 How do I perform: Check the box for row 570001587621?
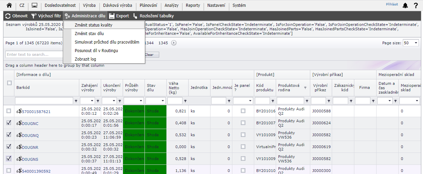tap(9, 111)
